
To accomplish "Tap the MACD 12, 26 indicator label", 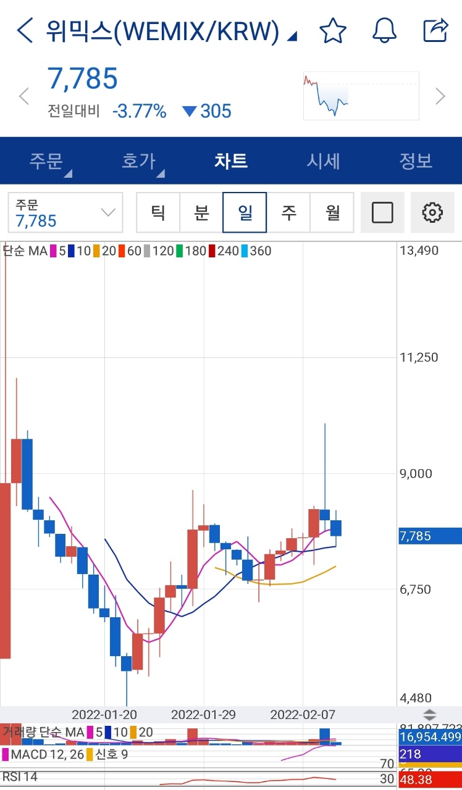I will tap(47, 754).
